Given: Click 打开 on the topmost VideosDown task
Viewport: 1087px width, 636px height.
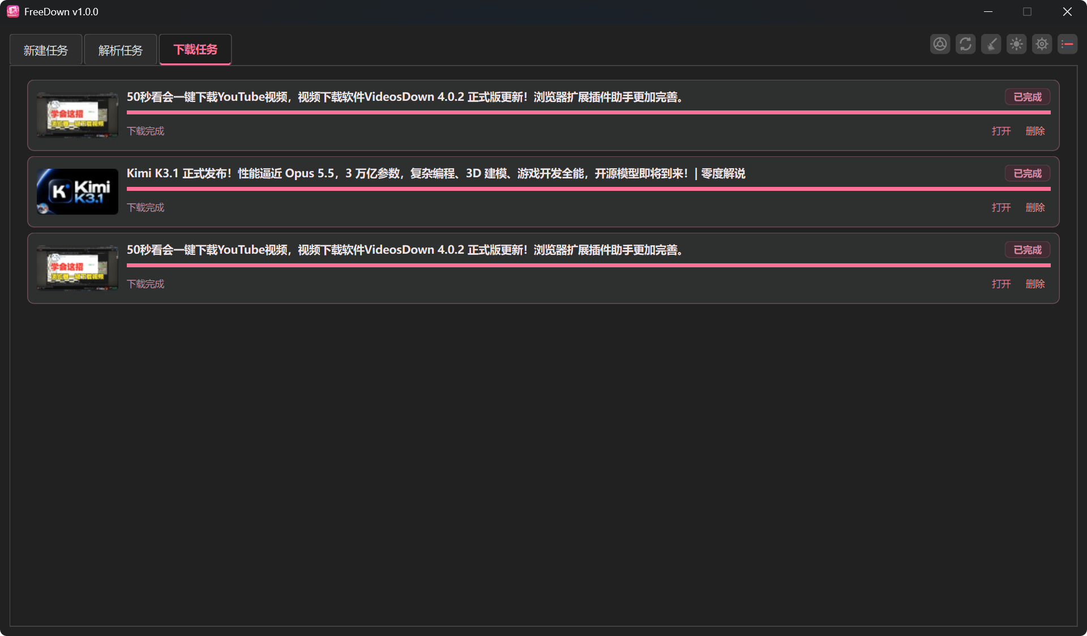Looking at the screenshot, I should (x=1001, y=131).
